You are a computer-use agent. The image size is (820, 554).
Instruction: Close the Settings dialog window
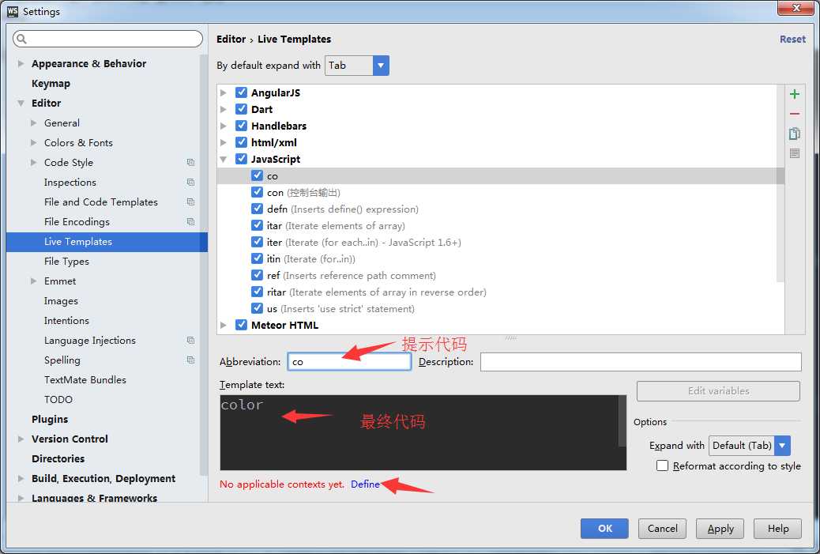796,8
